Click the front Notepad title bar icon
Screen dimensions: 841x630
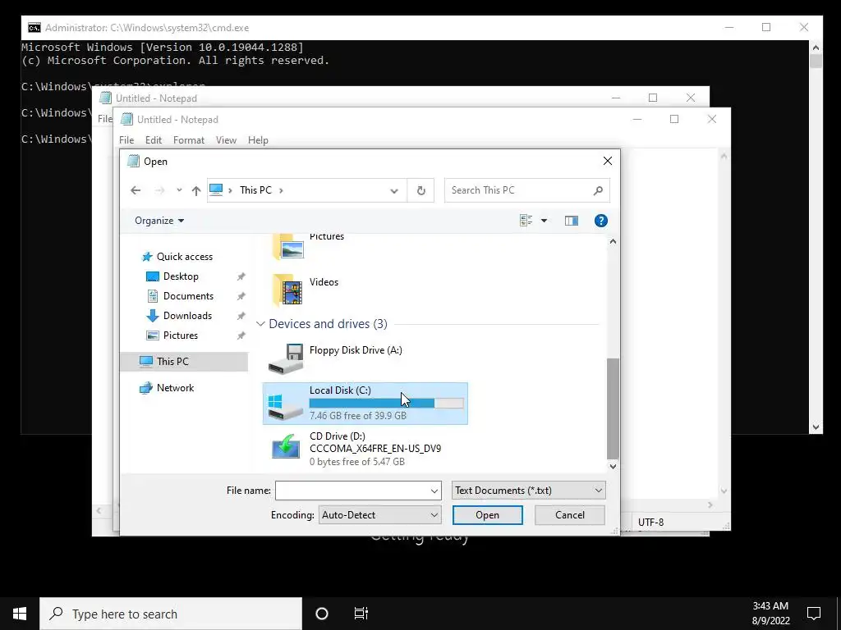(126, 119)
